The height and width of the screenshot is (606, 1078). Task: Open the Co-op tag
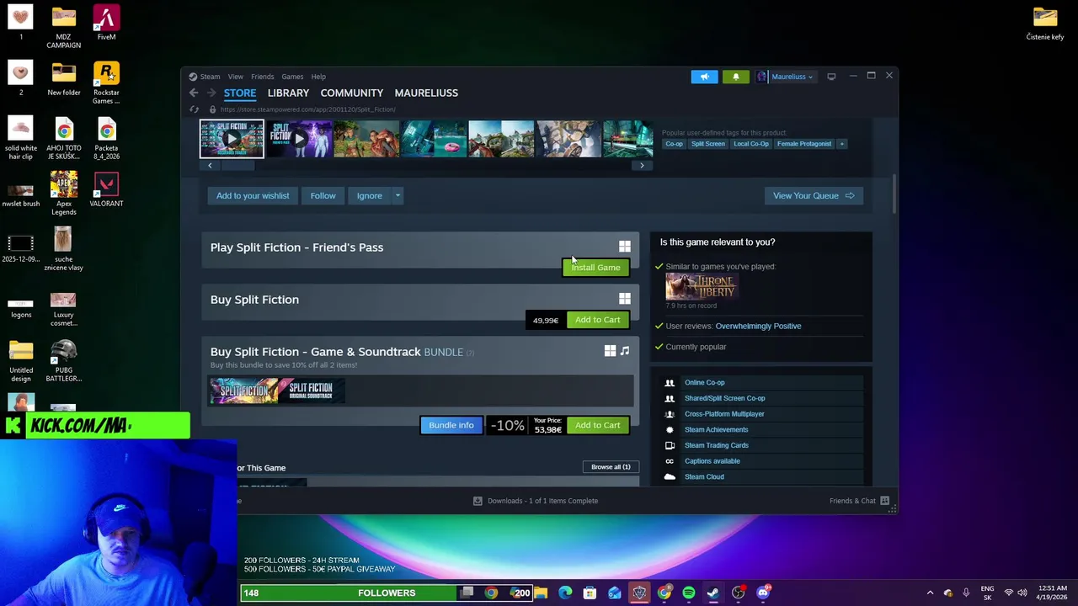(x=674, y=144)
